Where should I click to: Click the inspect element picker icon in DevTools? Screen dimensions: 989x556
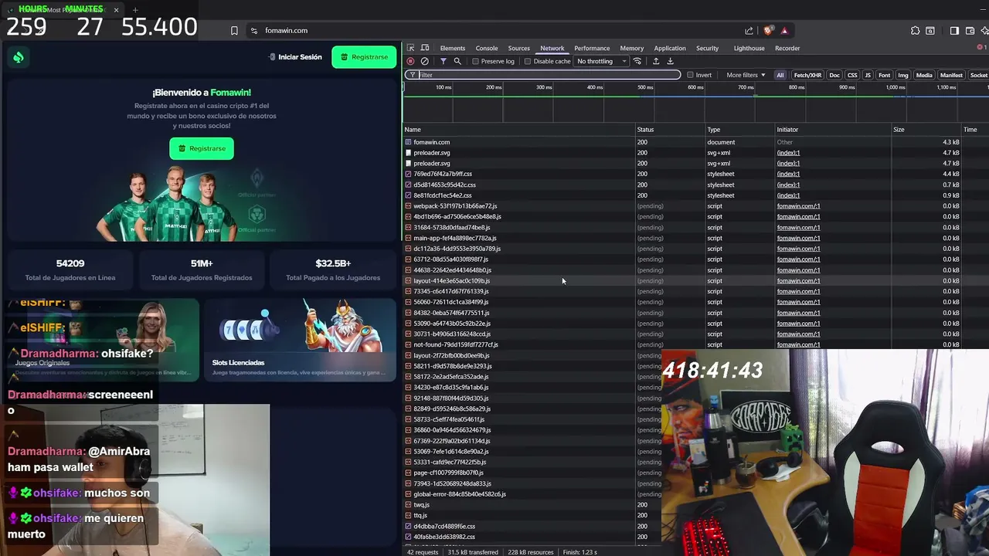click(410, 48)
